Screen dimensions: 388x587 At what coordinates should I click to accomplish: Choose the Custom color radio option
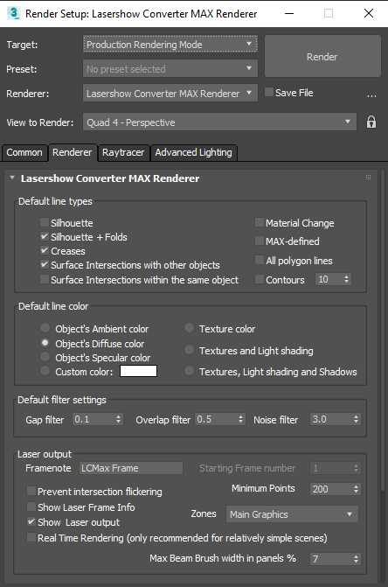[x=45, y=371]
